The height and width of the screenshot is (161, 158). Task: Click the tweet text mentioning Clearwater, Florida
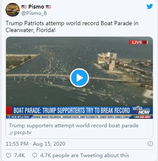pyautogui.click(x=72, y=27)
